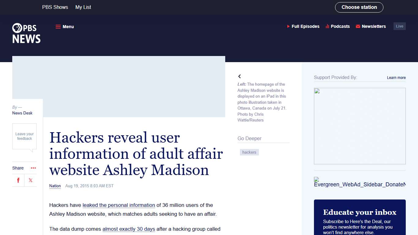Image resolution: width=418 pixels, height=235 pixels.
Task: Open Podcasts from the header
Action: click(338, 26)
